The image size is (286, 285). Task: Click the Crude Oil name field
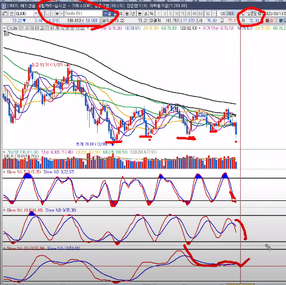point(83,14)
